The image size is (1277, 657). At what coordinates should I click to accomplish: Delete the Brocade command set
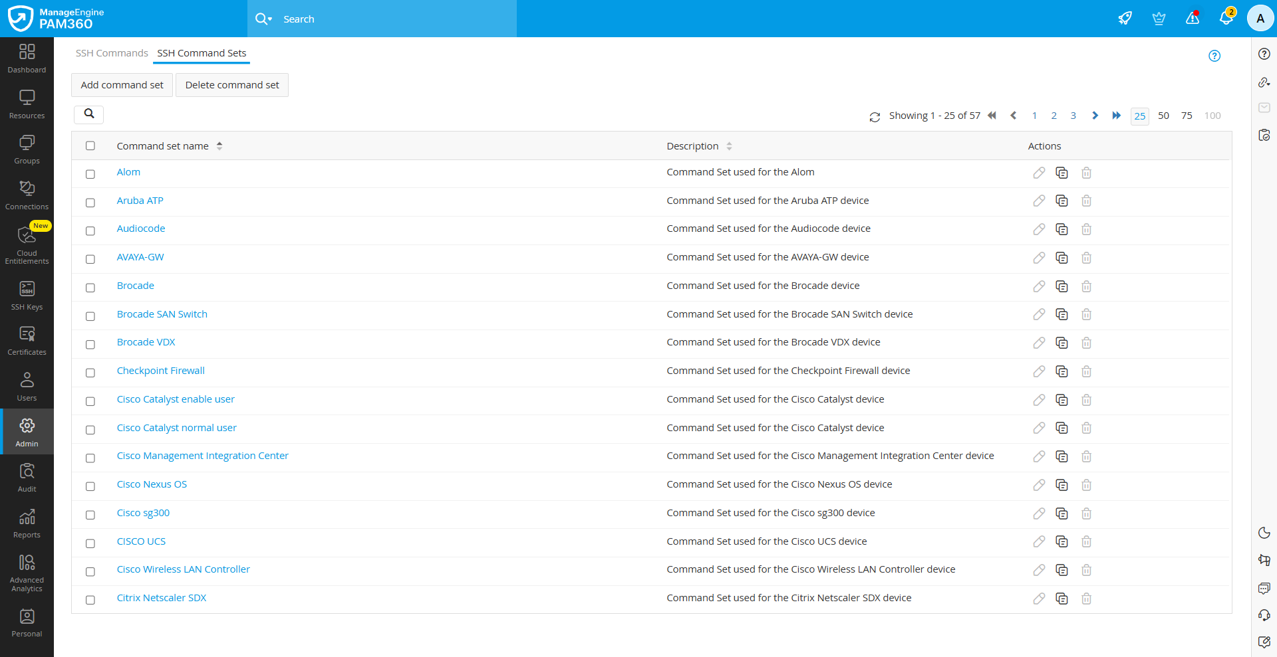click(x=1086, y=286)
